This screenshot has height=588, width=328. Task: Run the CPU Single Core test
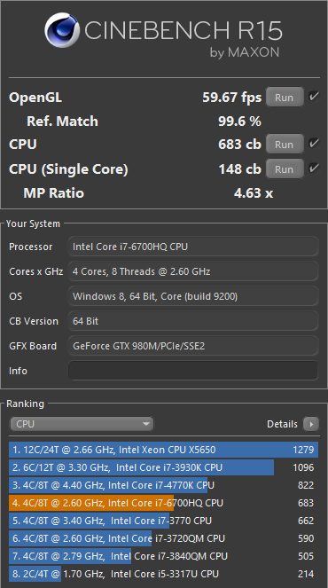coord(285,169)
